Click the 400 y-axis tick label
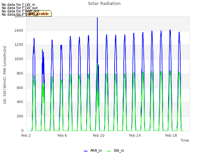The width and height of the screenshot is (209, 157). click(x=20, y=102)
